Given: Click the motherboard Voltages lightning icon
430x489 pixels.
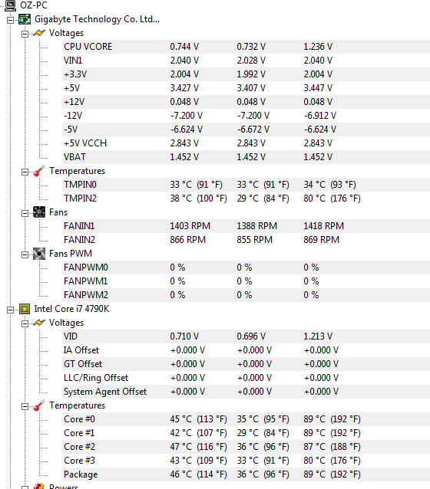Looking at the screenshot, I should (39, 33).
